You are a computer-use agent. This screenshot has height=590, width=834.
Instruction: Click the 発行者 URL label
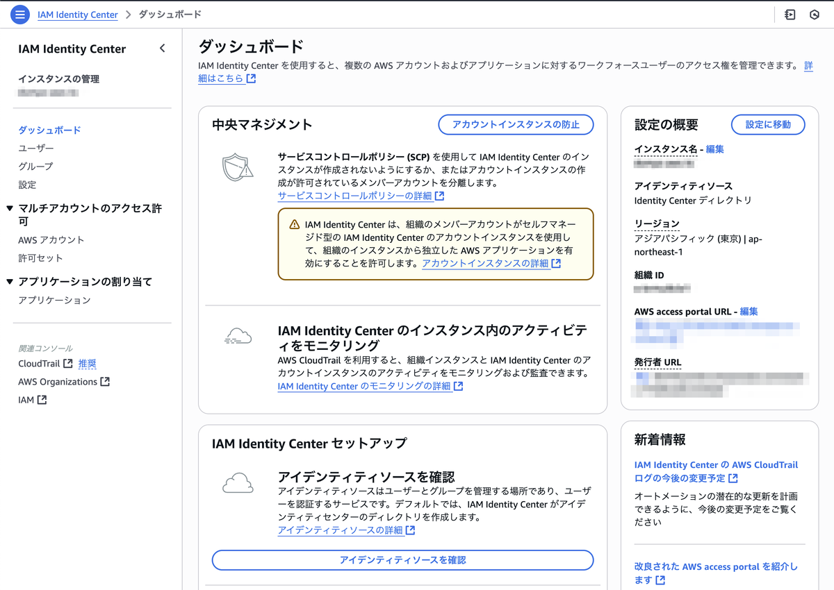point(658,362)
